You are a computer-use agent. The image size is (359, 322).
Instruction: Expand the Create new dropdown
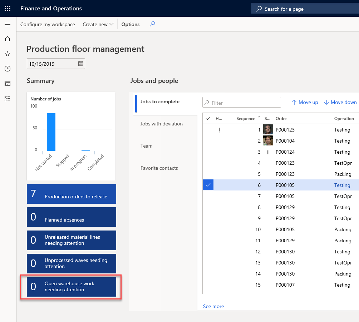click(x=98, y=24)
